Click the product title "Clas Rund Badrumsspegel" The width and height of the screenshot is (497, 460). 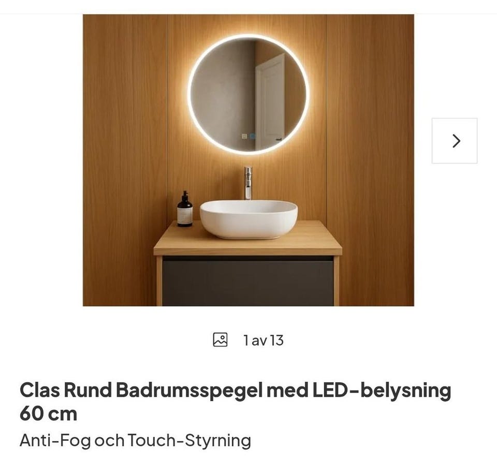tap(141, 390)
